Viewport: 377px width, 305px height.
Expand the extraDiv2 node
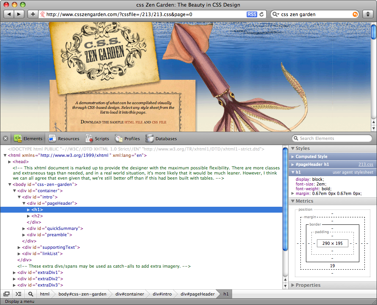point(15,279)
